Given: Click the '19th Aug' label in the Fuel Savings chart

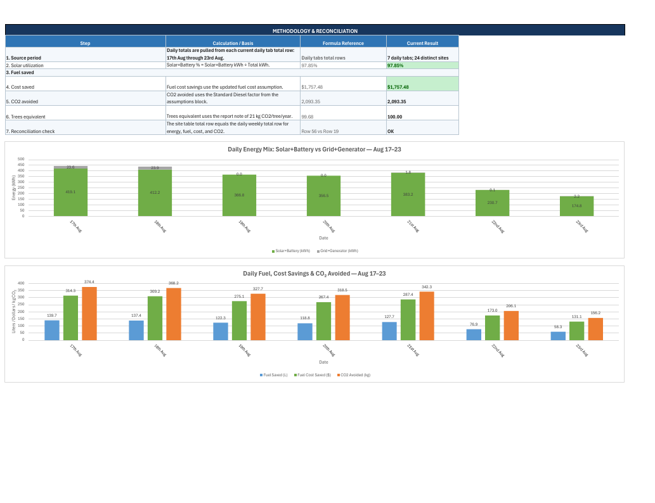Looking at the screenshot, I should 244,350.
